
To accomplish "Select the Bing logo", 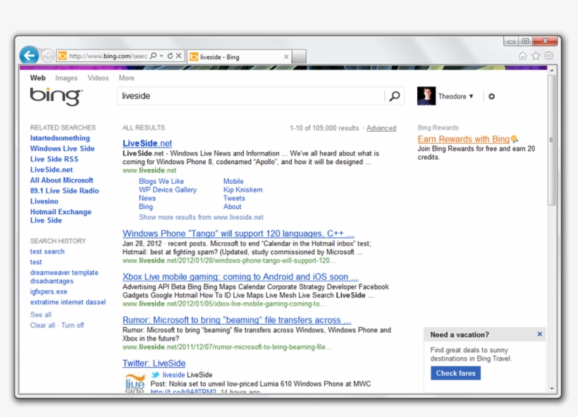I will pyautogui.click(x=55, y=94).
